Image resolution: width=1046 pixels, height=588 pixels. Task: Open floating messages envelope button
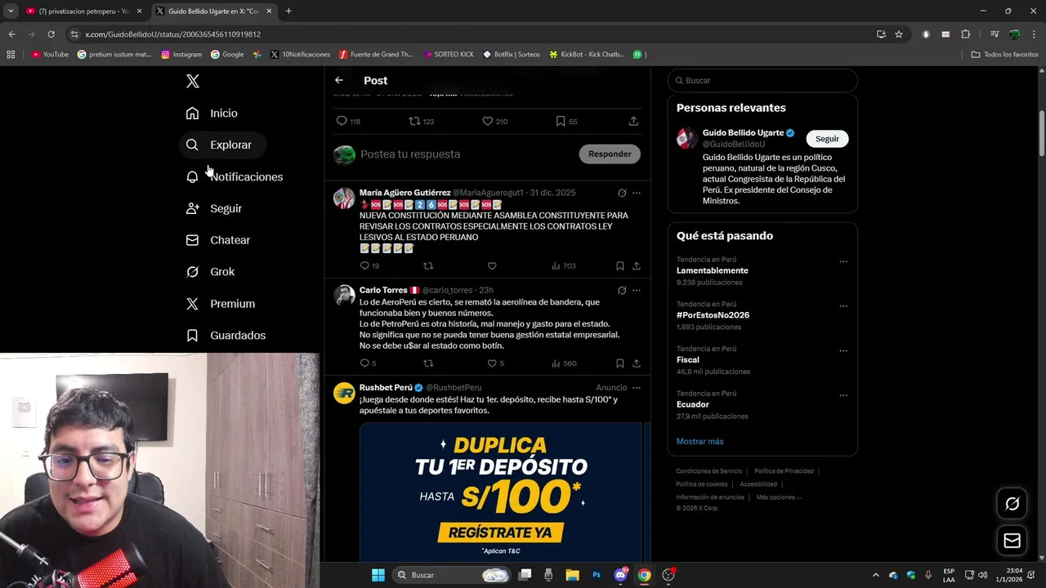1012,541
